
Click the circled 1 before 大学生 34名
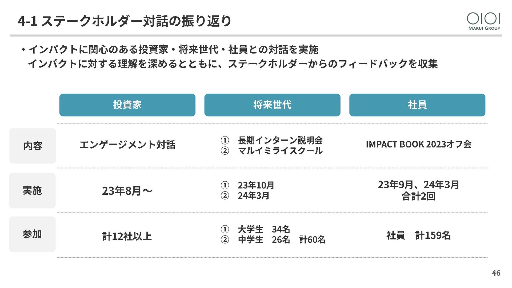(x=225, y=229)
